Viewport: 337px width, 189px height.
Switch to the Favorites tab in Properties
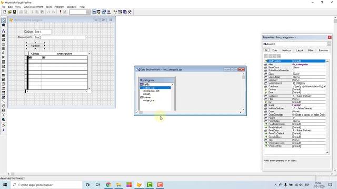(x=323, y=50)
